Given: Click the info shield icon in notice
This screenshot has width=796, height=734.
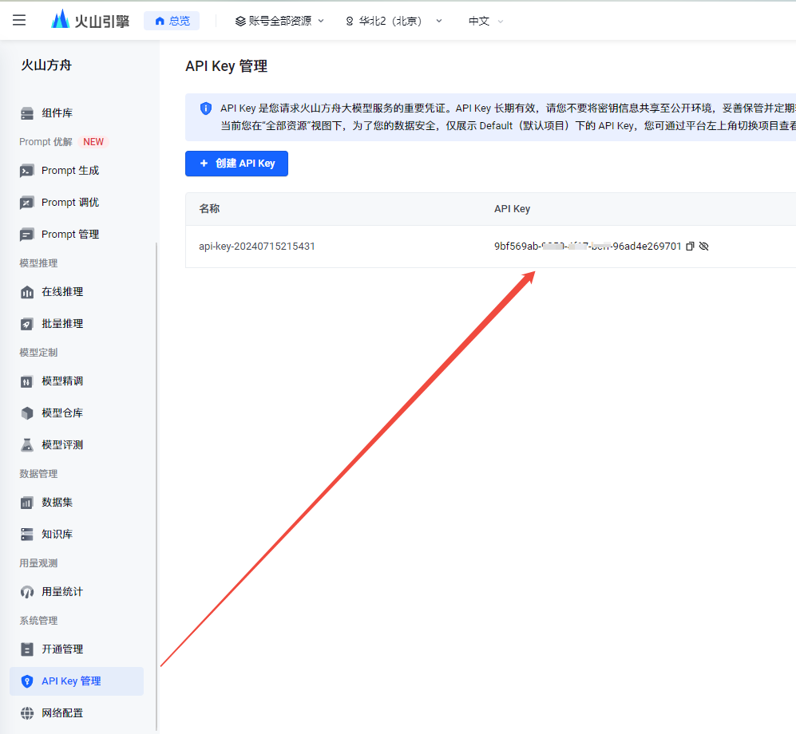Looking at the screenshot, I should pyautogui.click(x=206, y=108).
